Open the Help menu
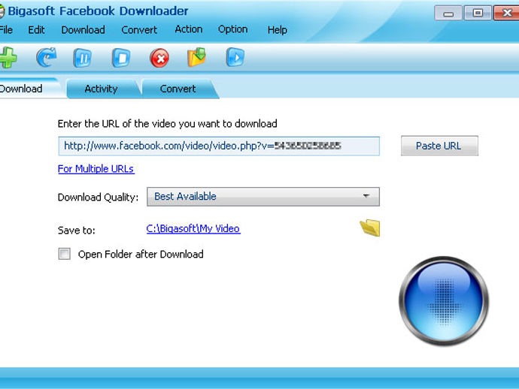Viewport: 519px width, 389px height. click(x=278, y=30)
